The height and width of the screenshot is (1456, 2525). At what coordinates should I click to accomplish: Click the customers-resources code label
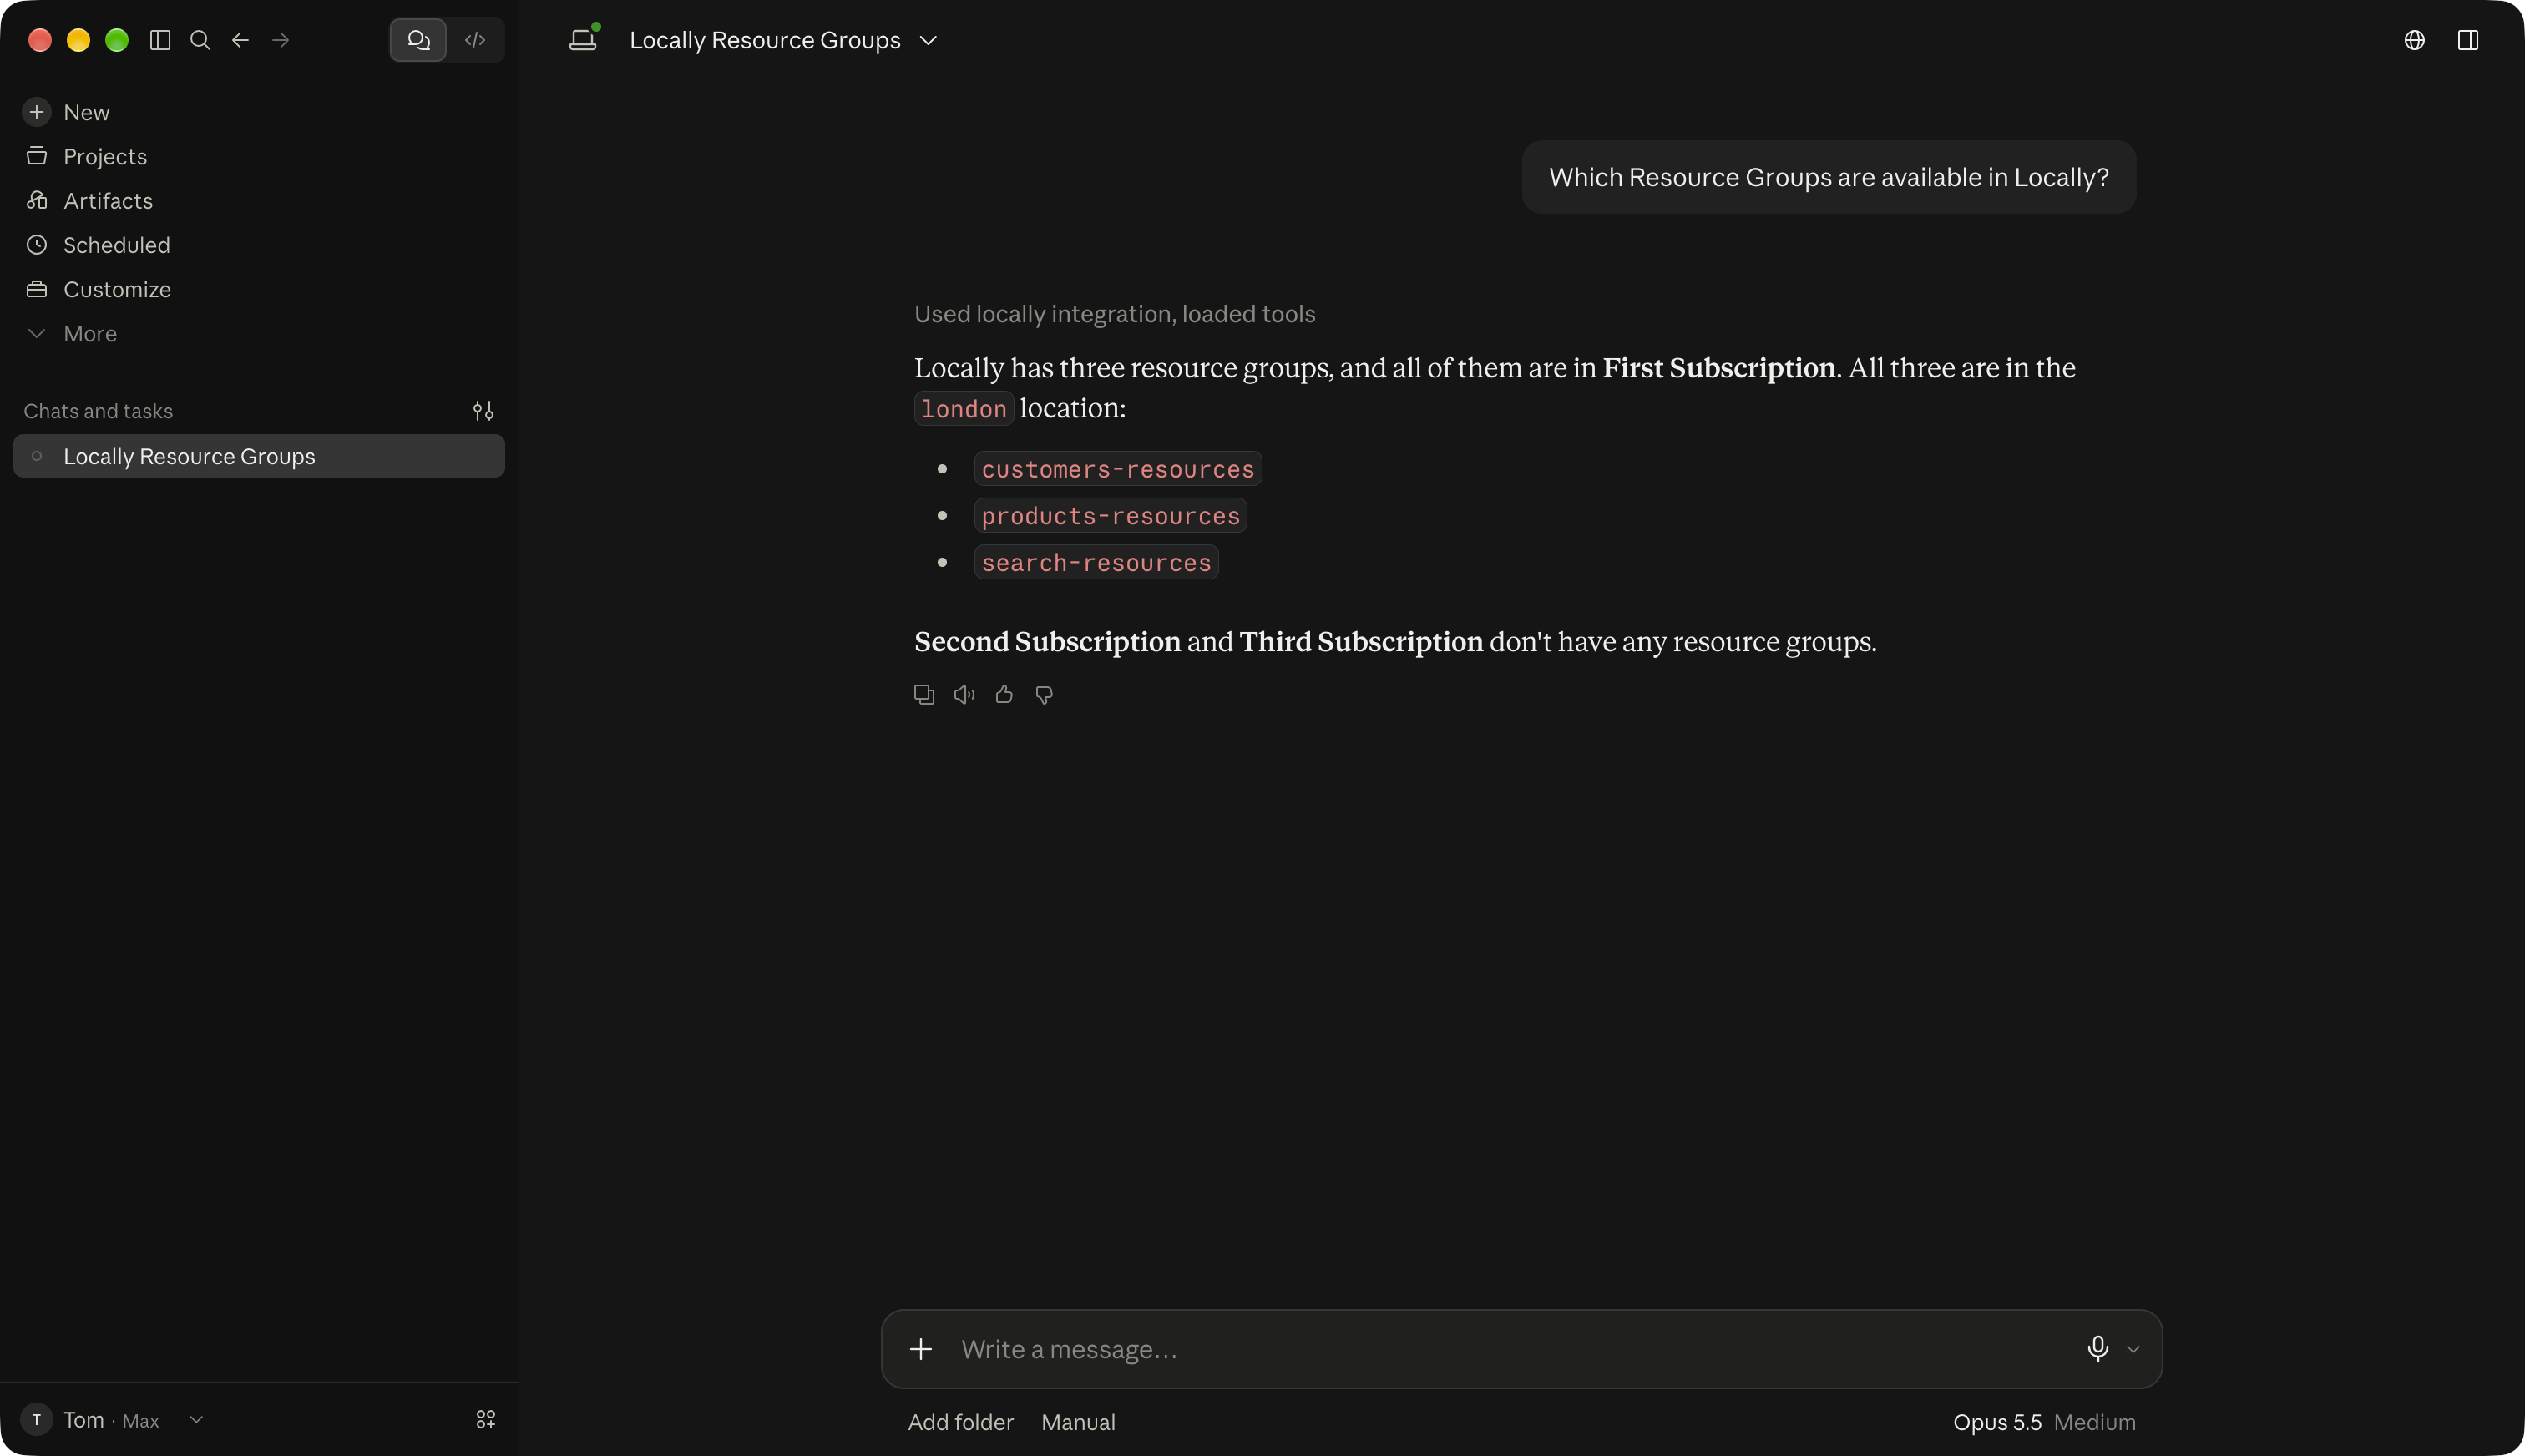[x=1117, y=469]
